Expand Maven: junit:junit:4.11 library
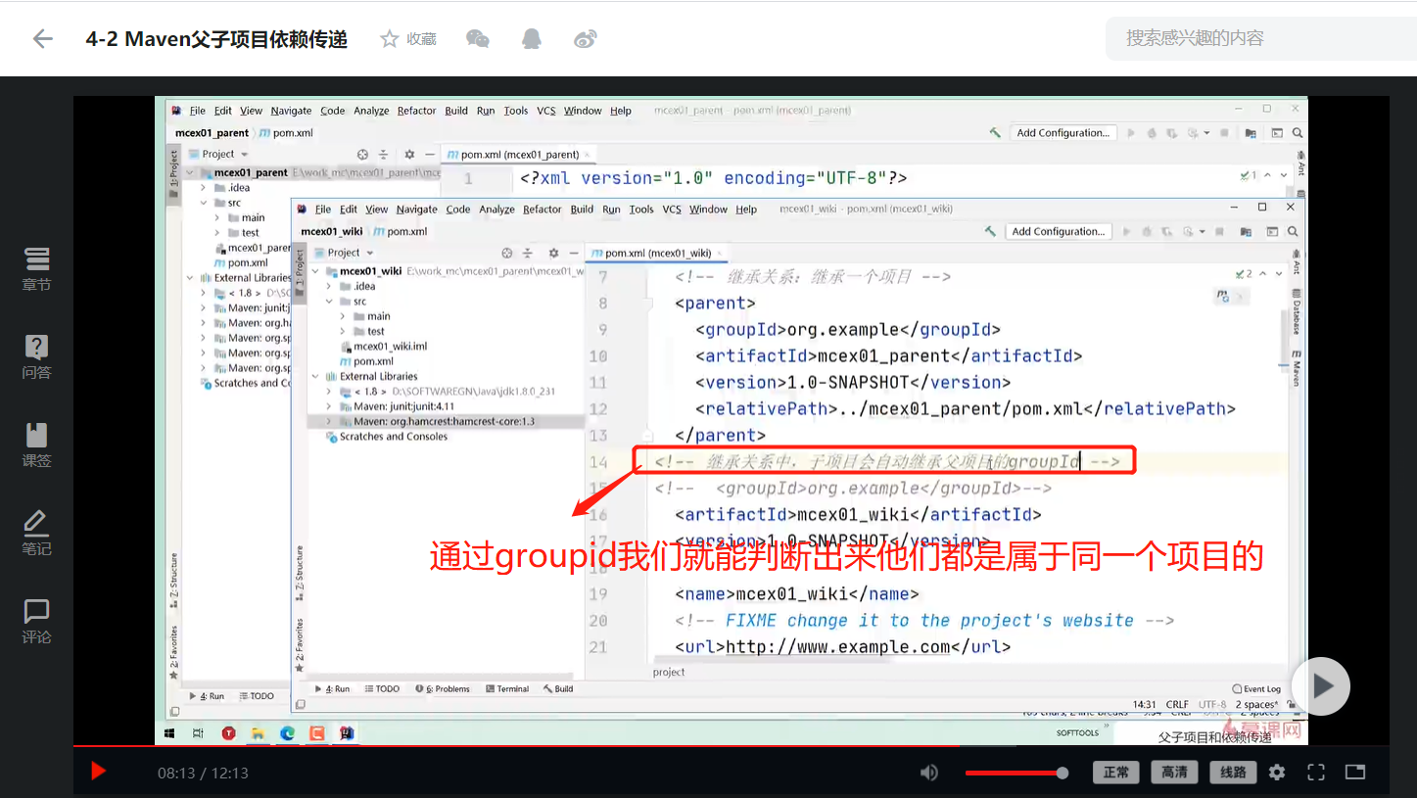Viewport: 1417px width, 798px height. [330, 406]
